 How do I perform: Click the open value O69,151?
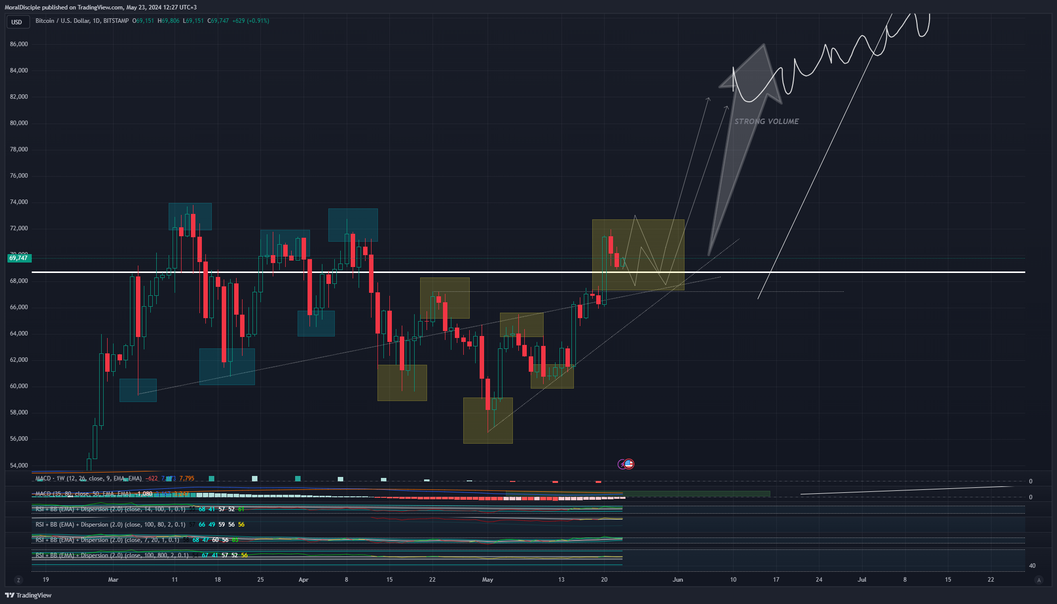143,21
